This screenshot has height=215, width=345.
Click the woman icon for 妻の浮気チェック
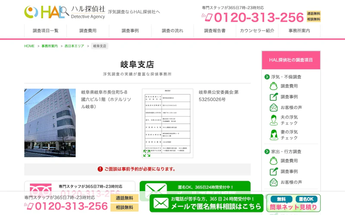pyautogui.click(x=274, y=135)
